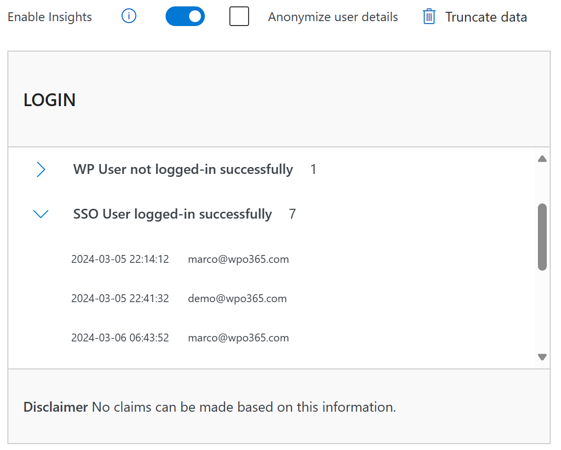
Task: Click the SSO User logged-in successfully heading
Action: coord(172,214)
